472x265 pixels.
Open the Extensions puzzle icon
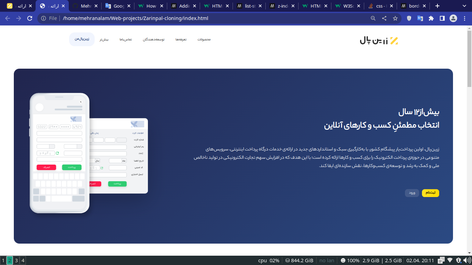pos(431,18)
